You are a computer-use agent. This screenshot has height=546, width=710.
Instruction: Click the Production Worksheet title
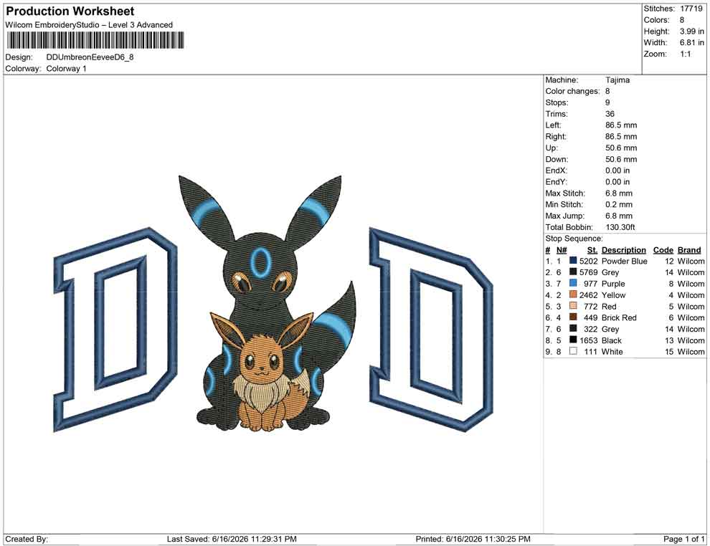pyautogui.click(x=70, y=11)
